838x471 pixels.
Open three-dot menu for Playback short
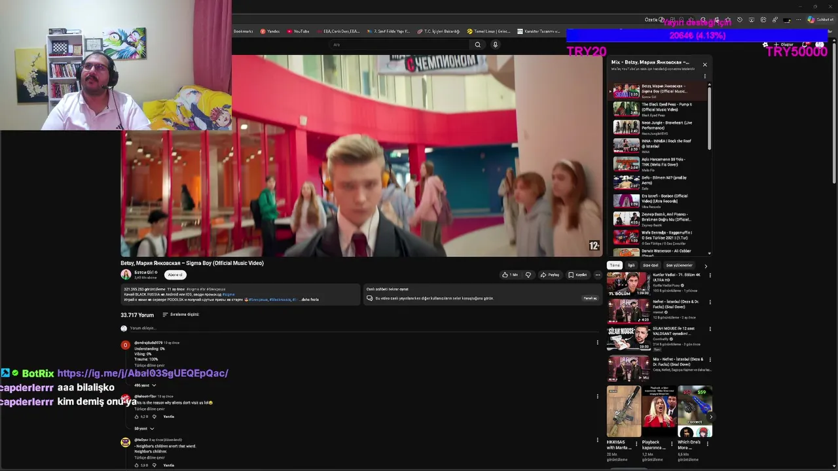click(x=672, y=444)
